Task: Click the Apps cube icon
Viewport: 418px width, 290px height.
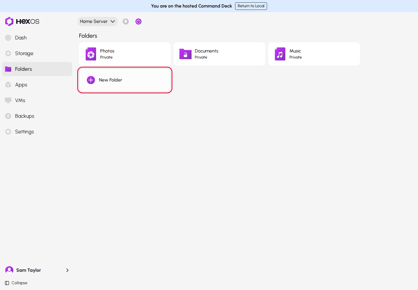Action: tap(8, 85)
